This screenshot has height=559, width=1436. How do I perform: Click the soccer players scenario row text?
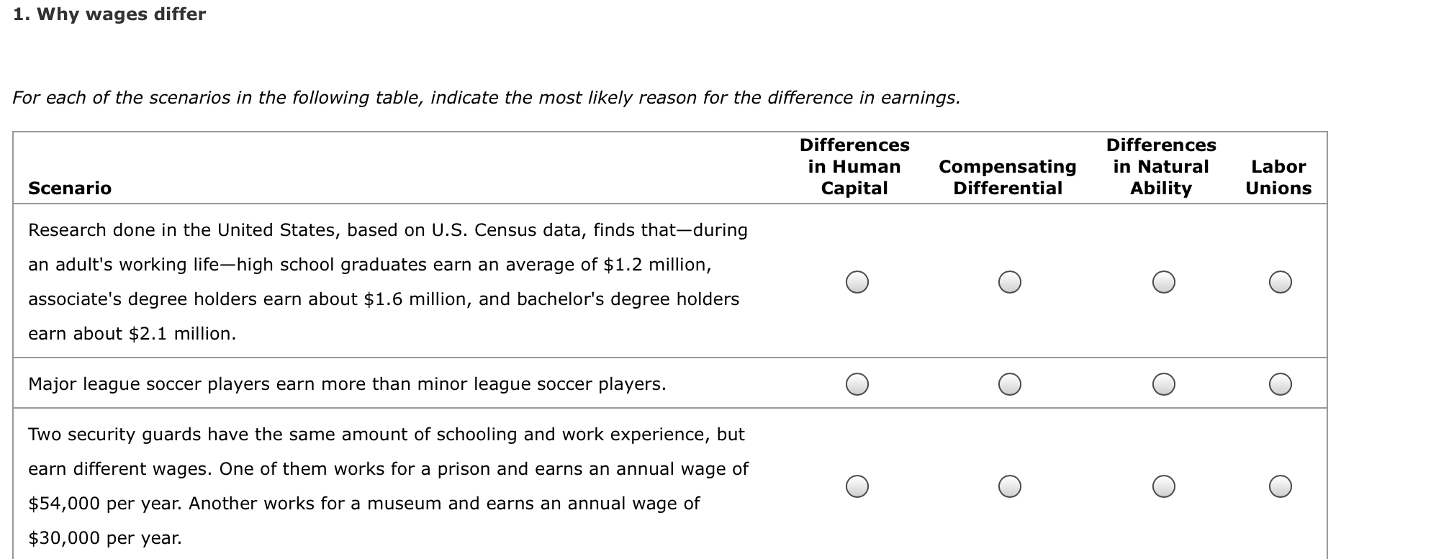(x=348, y=384)
